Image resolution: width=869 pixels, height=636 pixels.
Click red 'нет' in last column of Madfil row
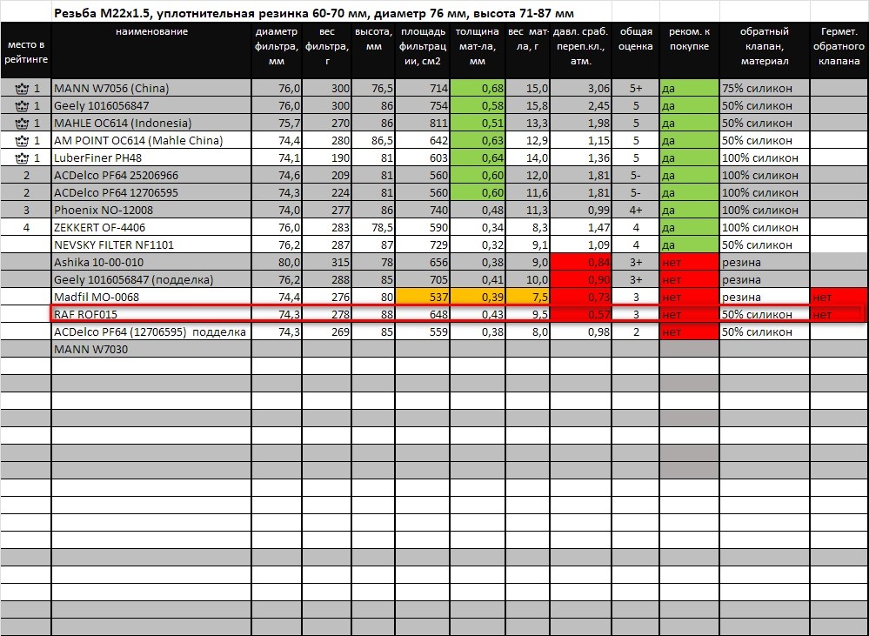tap(839, 297)
